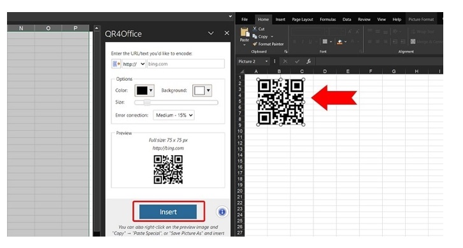This screenshot has width=463, height=248.
Task: Click the Increase Font Size icon
Action: (x=350, y=31)
